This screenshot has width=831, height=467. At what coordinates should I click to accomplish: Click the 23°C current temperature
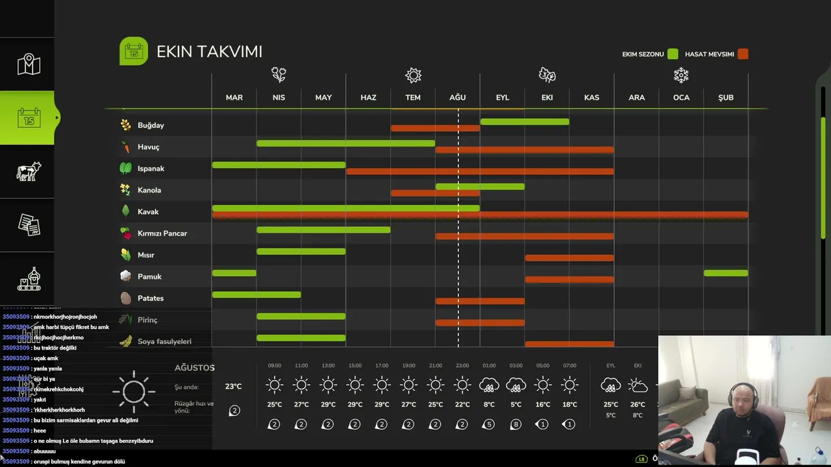tap(234, 387)
